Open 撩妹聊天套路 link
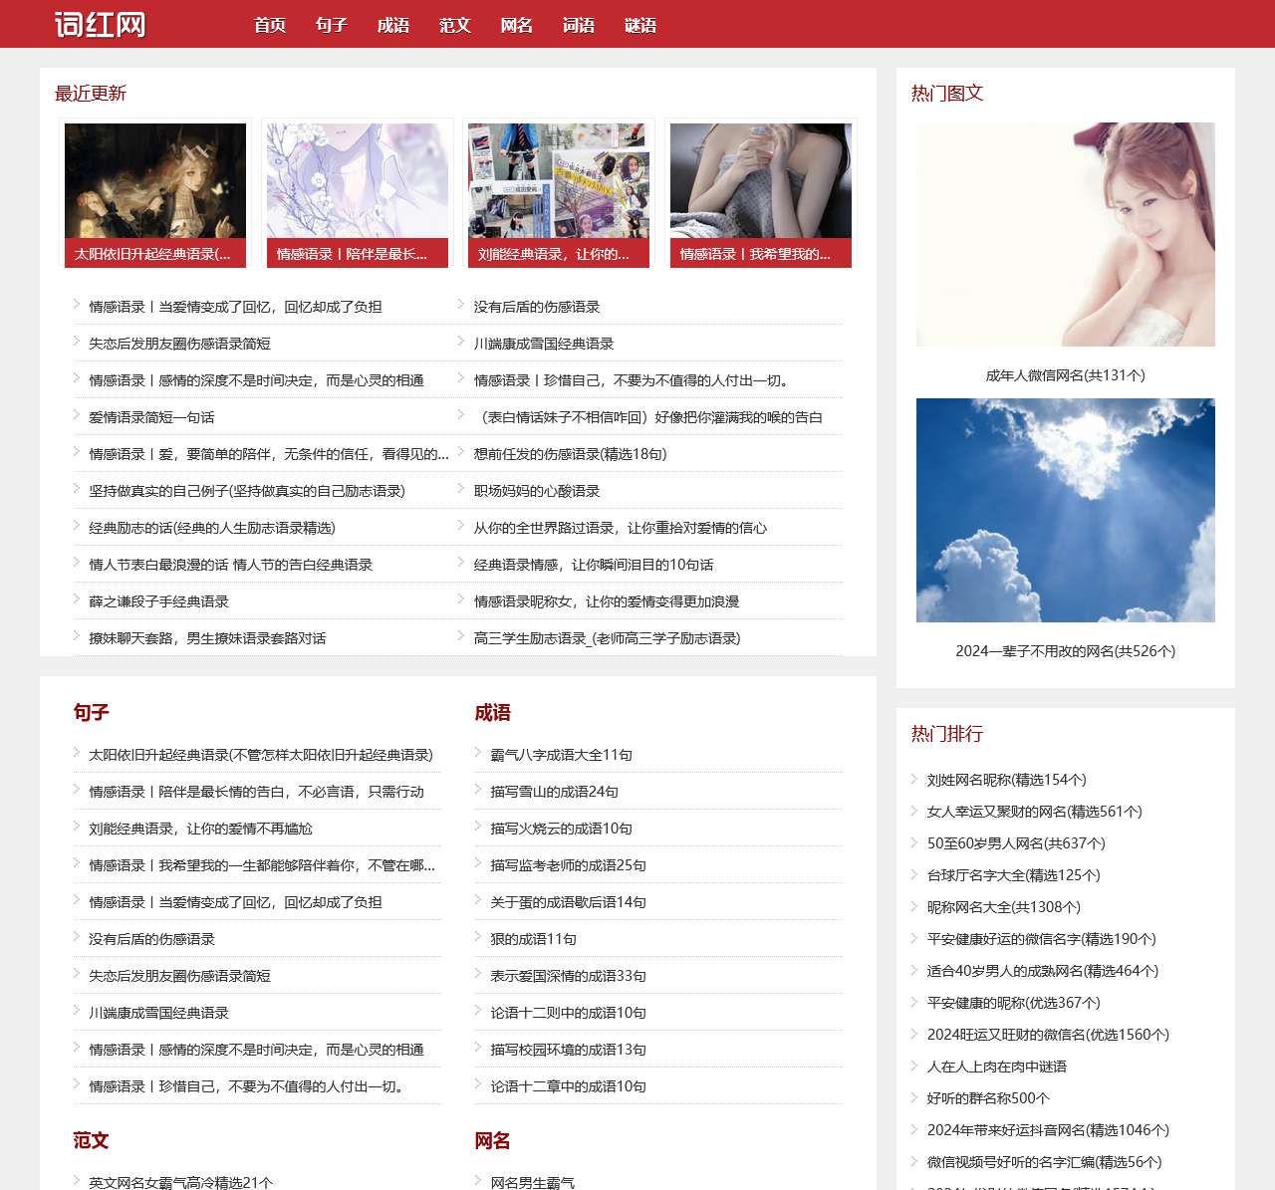Screen dimensions: 1275x1190 coord(207,638)
